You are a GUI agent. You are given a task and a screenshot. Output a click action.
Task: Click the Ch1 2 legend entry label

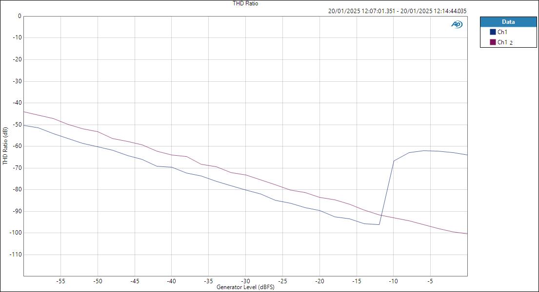click(505, 42)
